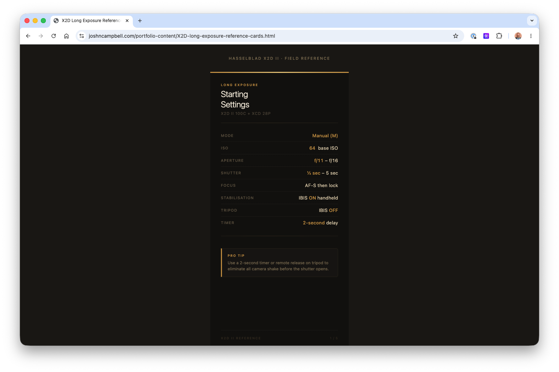
Task: Go forward with the forward arrow
Action: point(41,36)
